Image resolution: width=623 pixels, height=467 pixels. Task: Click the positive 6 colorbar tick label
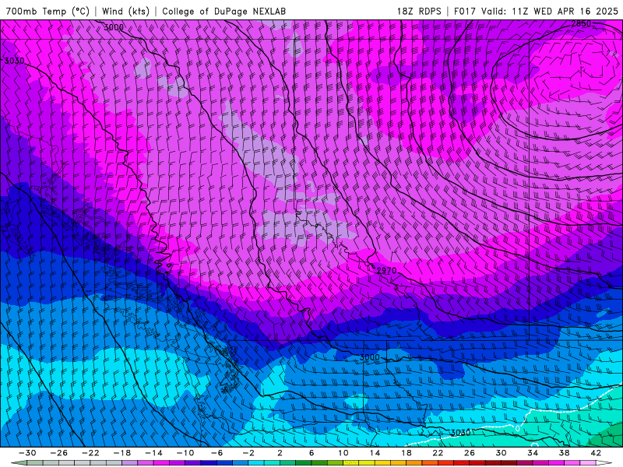pos(311,453)
